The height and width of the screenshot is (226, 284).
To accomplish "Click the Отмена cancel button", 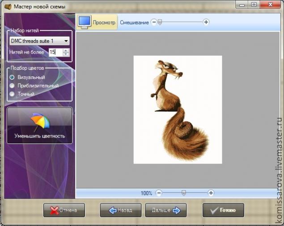I will (64, 210).
